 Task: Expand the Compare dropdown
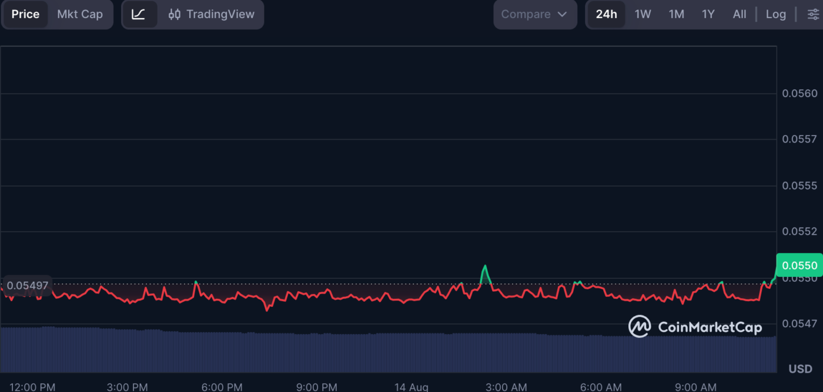point(535,14)
